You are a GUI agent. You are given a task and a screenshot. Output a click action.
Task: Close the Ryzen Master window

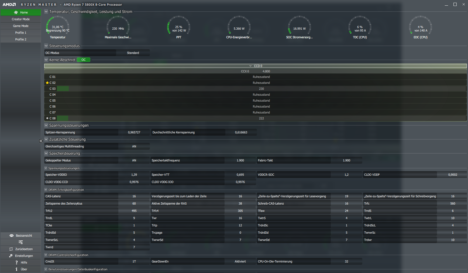click(464, 5)
